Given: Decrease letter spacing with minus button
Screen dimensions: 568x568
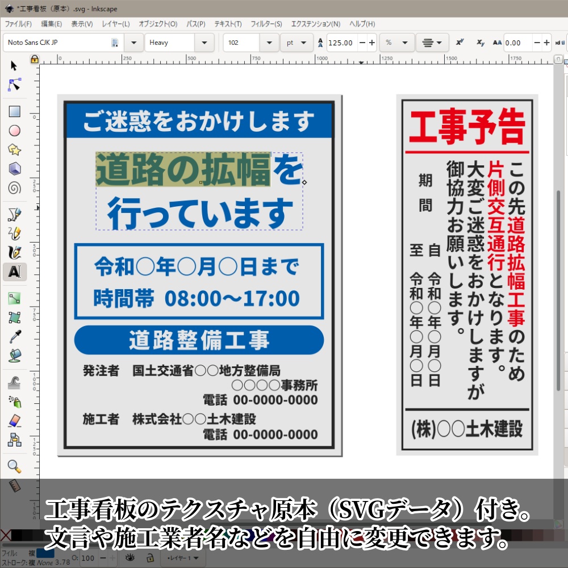Looking at the screenshot, I should (x=537, y=43).
